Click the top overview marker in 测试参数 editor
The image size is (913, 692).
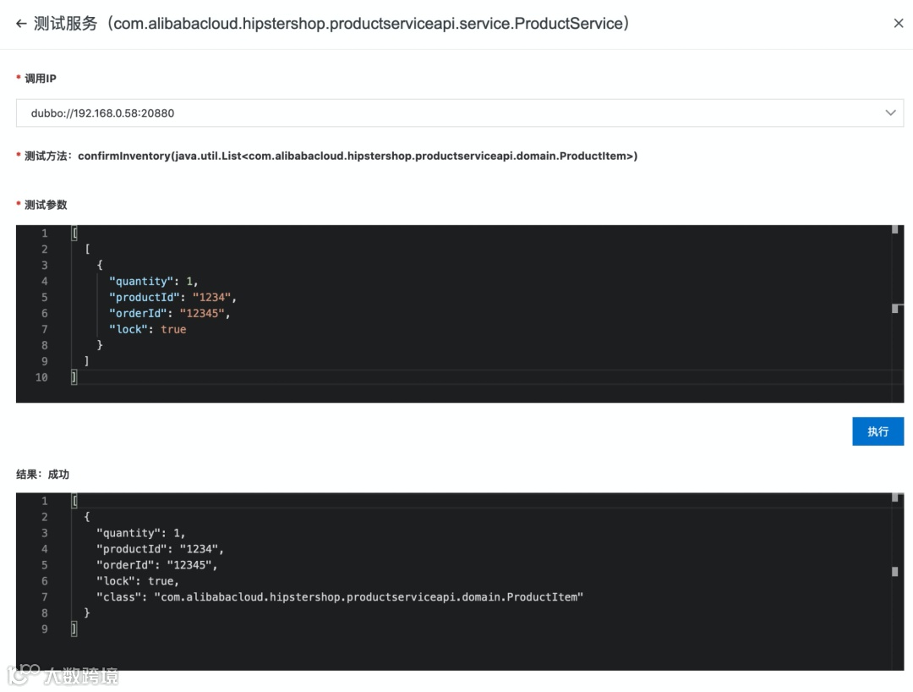click(x=894, y=229)
